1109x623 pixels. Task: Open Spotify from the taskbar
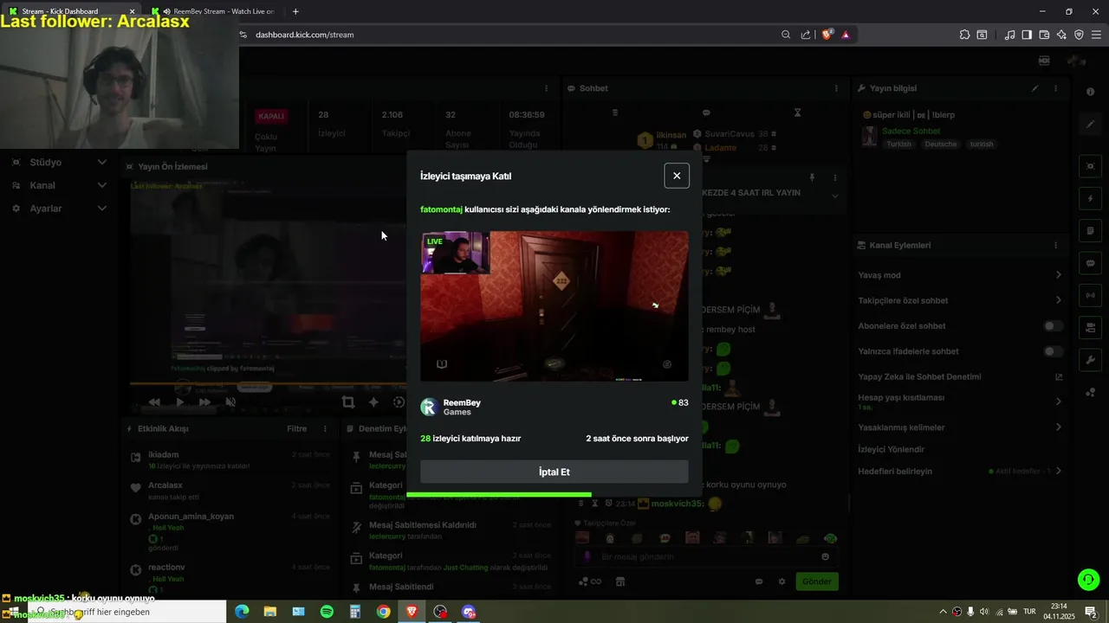[x=327, y=612]
